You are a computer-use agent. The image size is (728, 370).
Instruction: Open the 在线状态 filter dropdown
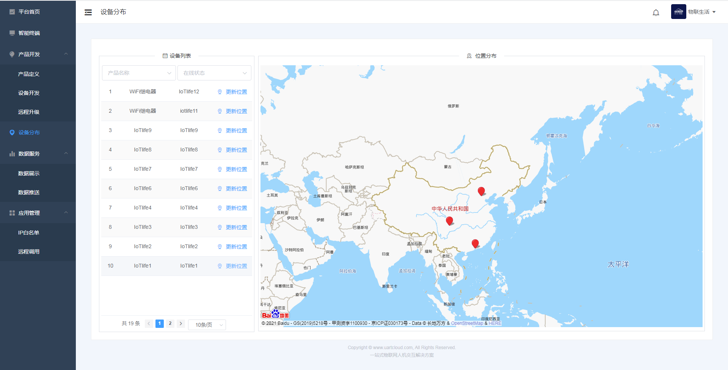pos(214,73)
